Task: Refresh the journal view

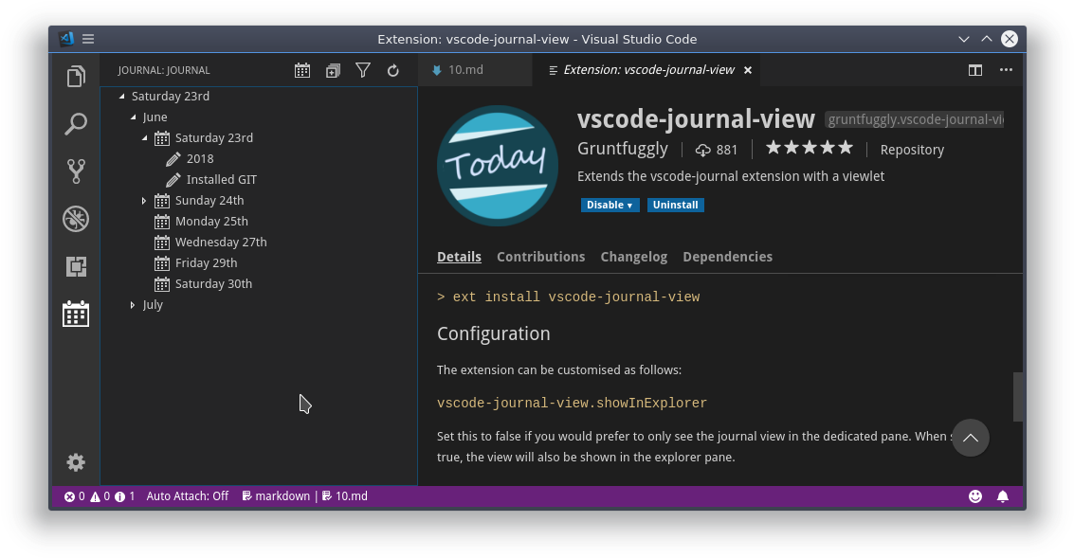Action: [393, 70]
